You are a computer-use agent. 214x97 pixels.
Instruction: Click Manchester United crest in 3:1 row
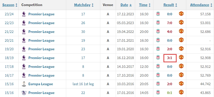[181, 57]
